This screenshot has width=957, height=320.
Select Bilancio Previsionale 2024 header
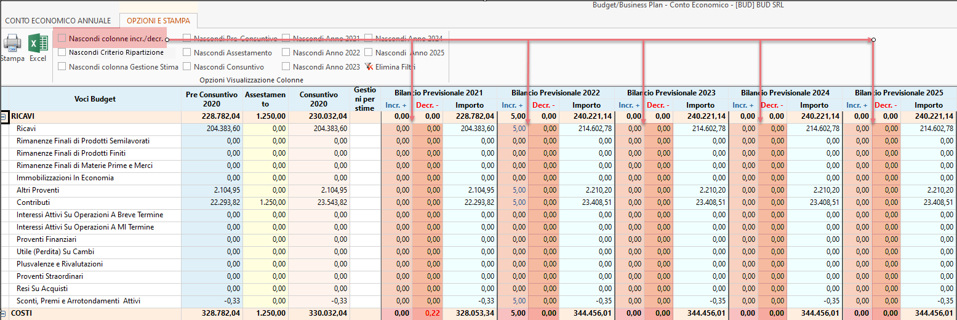click(785, 93)
